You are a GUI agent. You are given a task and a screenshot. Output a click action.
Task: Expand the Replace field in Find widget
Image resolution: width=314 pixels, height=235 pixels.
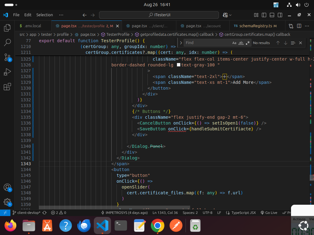181,43
